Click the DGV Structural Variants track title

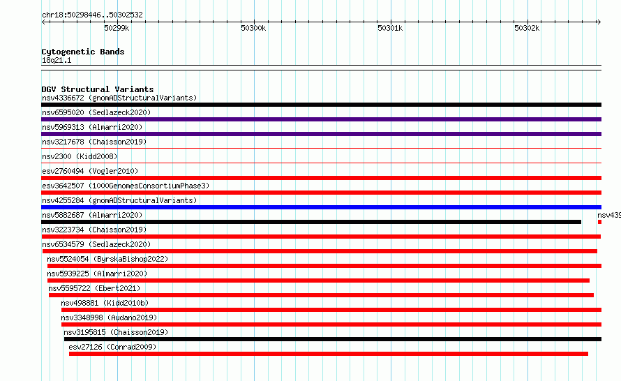98,89
